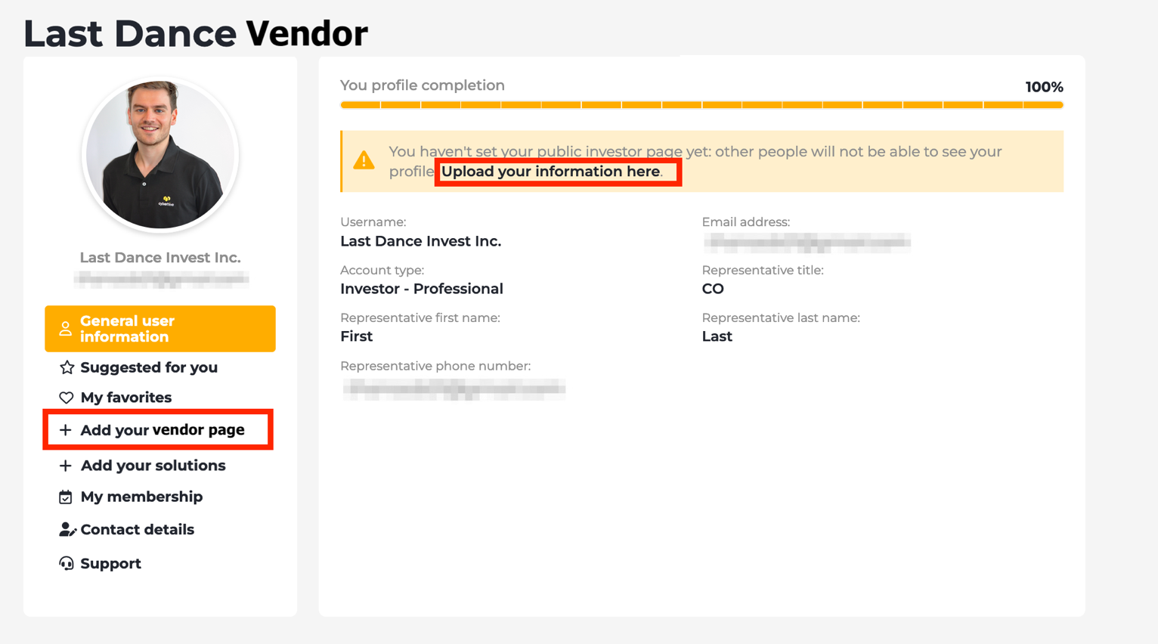Open My favorites list
This screenshot has width=1158, height=644.
[125, 398]
